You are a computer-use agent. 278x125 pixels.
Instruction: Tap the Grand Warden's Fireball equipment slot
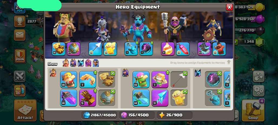coord(168,49)
